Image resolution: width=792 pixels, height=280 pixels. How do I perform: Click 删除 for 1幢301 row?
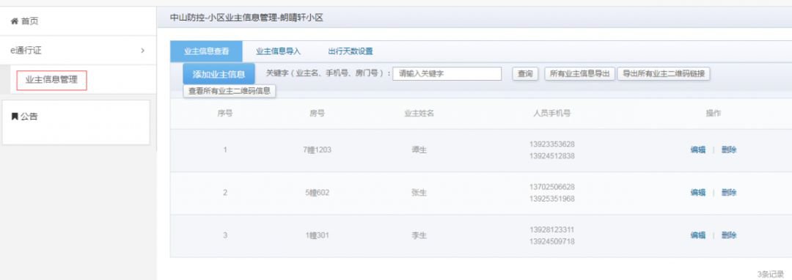[x=729, y=235]
